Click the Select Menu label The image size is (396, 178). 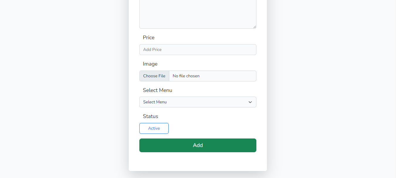(158, 90)
